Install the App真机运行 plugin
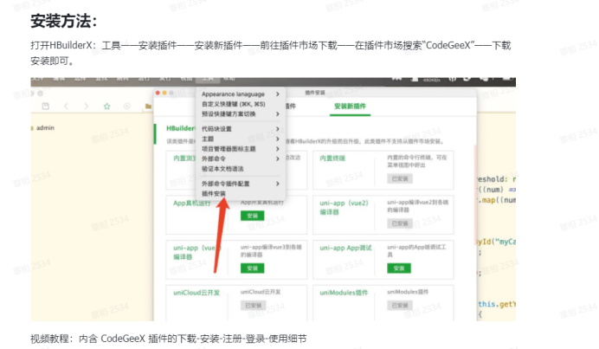 pyautogui.click(x=252, y=216)
